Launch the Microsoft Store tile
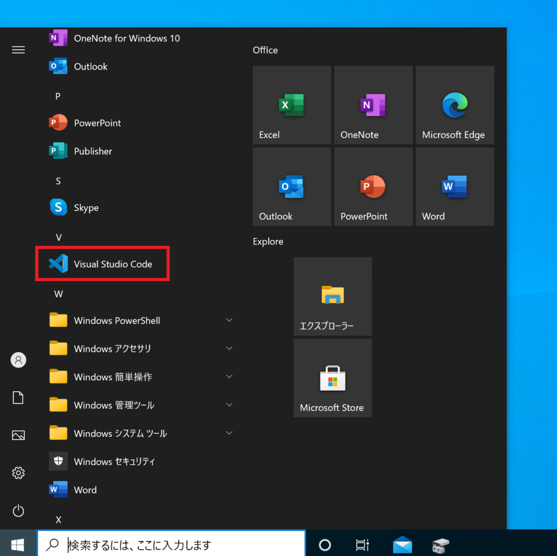557x556 pixels. pos(332,378)
